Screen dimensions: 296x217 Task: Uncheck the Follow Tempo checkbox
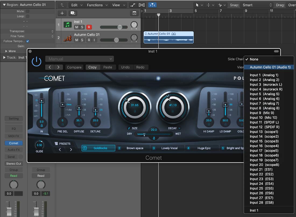pos(28,41)
